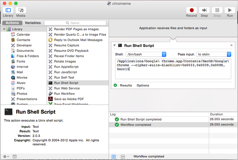This screenshot has height=160, width=238.
Task: Select Developer category in library
Action: pos(24,45)
